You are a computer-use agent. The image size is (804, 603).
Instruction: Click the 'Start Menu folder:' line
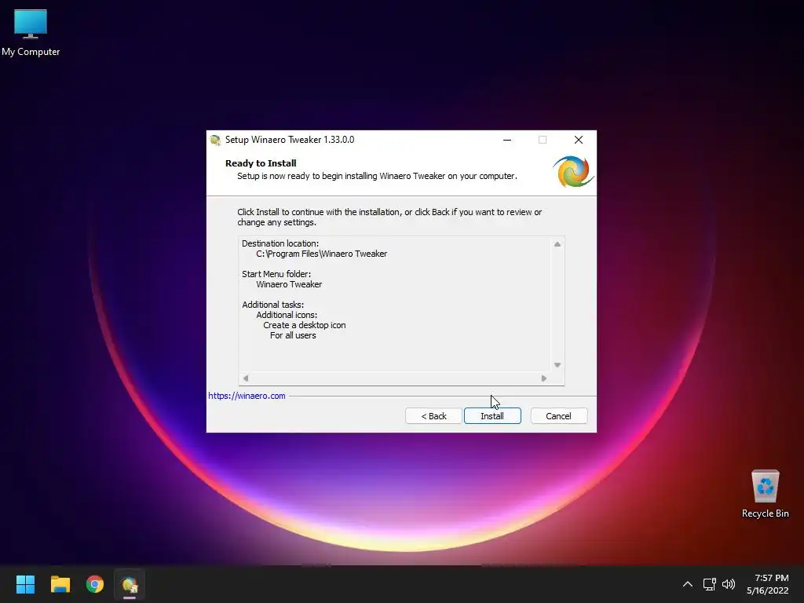276,274
